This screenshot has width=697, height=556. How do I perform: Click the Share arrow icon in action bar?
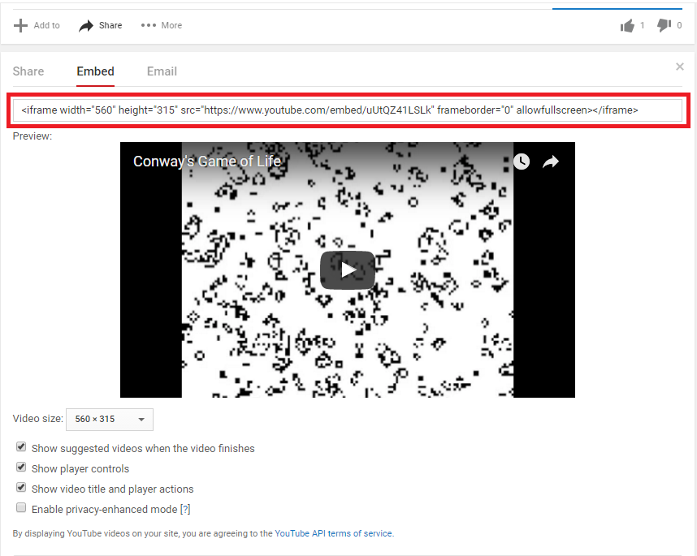click(x=86, y=25)
